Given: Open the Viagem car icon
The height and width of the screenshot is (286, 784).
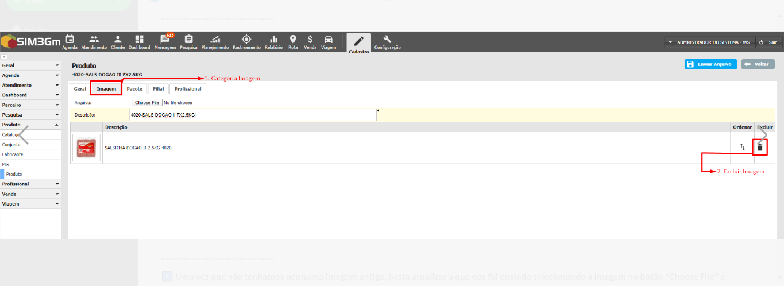Looking at the screenshot, I should 329,40.
